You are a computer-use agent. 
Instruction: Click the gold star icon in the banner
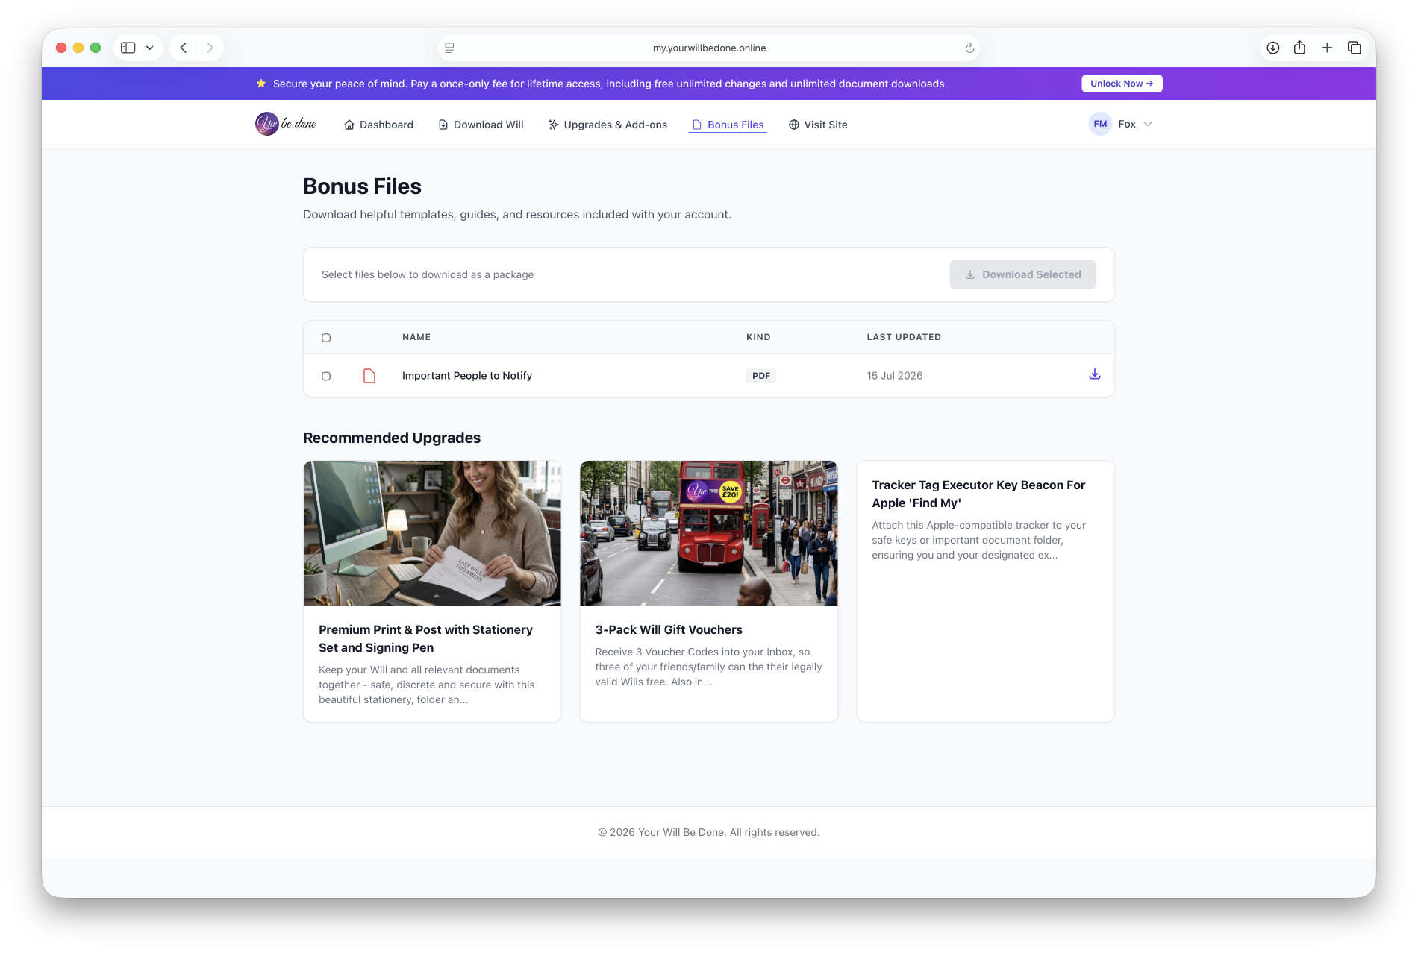261,84
